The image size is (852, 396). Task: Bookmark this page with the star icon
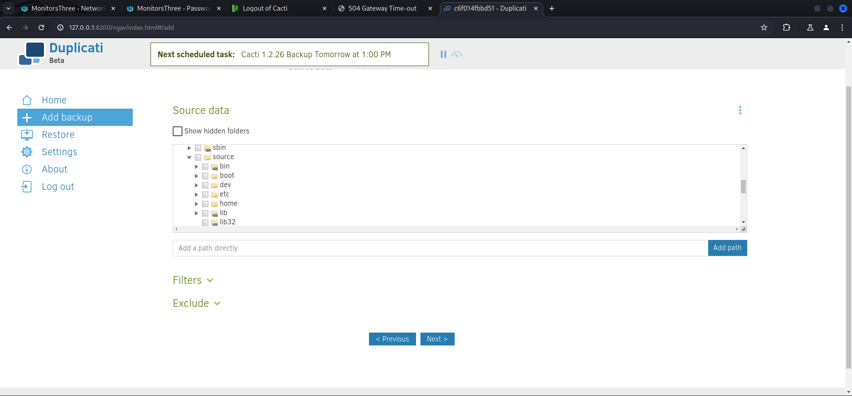point(764,27)
